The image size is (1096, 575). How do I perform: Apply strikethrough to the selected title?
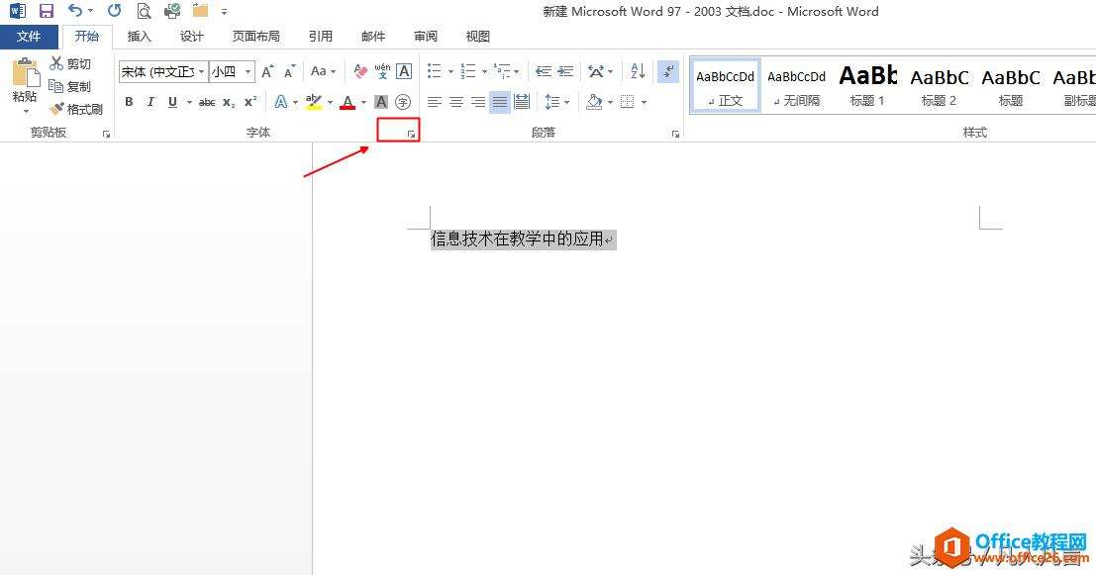(x=207, y=101)
